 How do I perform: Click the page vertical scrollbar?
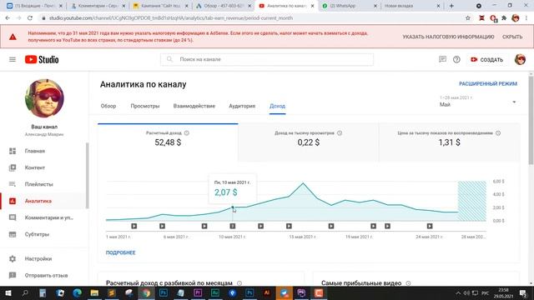[531, 119]
